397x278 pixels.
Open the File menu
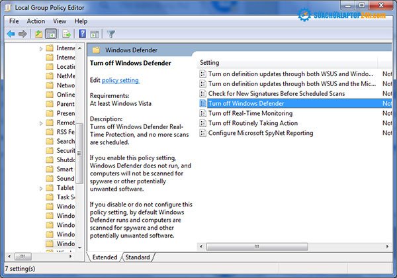[14, 21]
